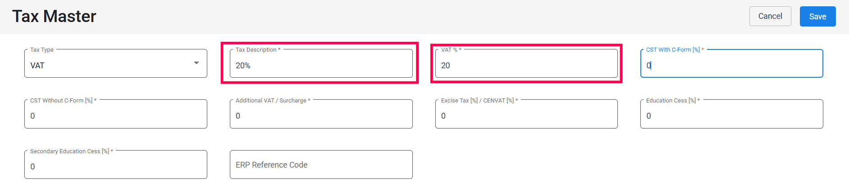The width and height of the screenshot is (849, 191).
Task: Click the Tax Master page heading
Action: click(54, 17)
